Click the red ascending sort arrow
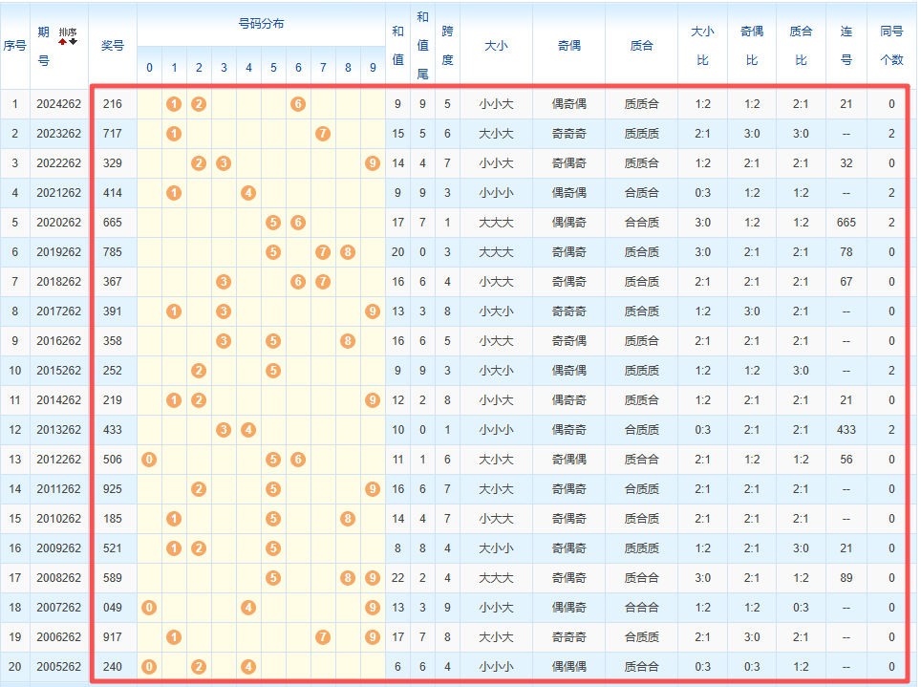921x687 pixels. pos(63,42)
